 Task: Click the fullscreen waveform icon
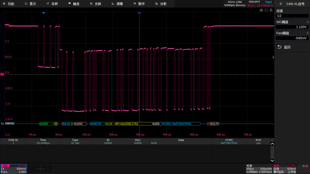pos(266,10)
